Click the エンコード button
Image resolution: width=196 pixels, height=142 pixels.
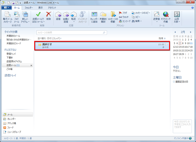click(x=125, y=21)
